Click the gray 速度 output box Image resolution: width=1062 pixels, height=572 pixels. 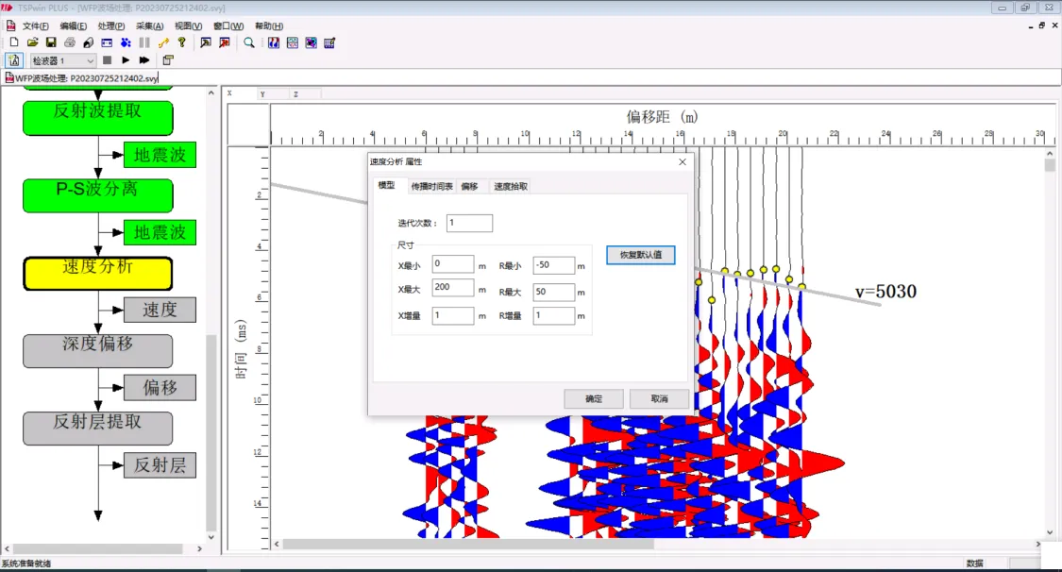(x=160, y=310)
